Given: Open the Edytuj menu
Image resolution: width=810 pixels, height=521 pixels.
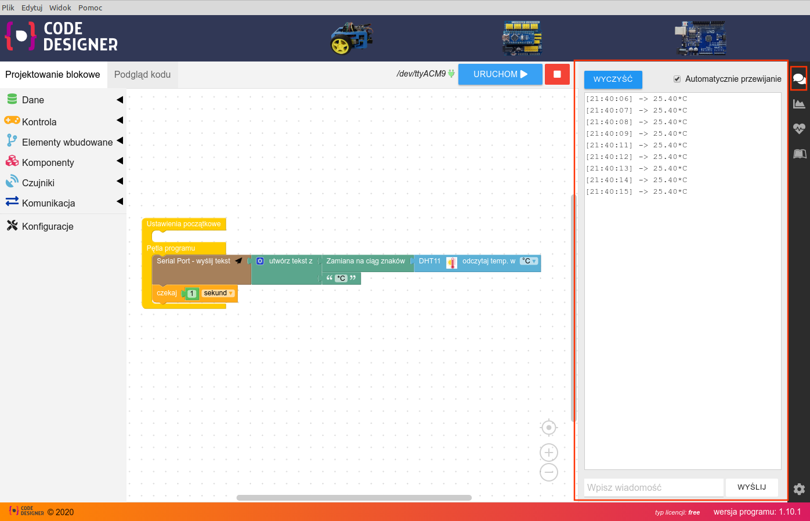Looking at the screenshot, I should (32, 8).
